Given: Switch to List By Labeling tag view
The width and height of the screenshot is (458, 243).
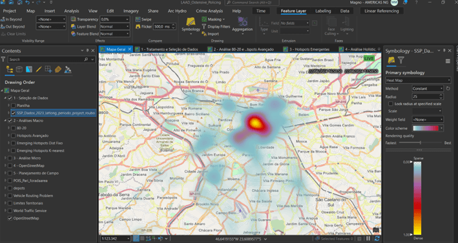Looking at the screenshot, I should point(58,70).
